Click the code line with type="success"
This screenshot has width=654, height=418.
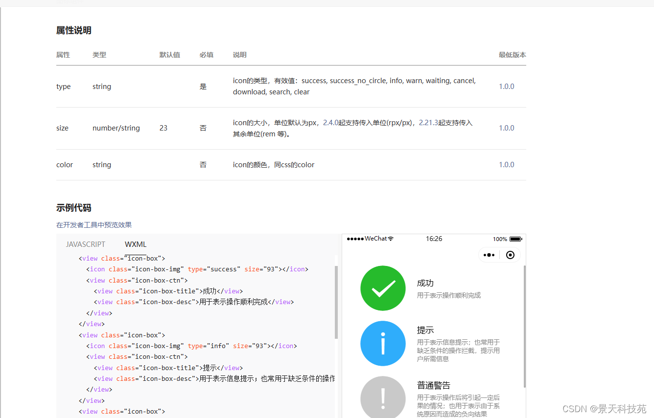tap(197, 269)
